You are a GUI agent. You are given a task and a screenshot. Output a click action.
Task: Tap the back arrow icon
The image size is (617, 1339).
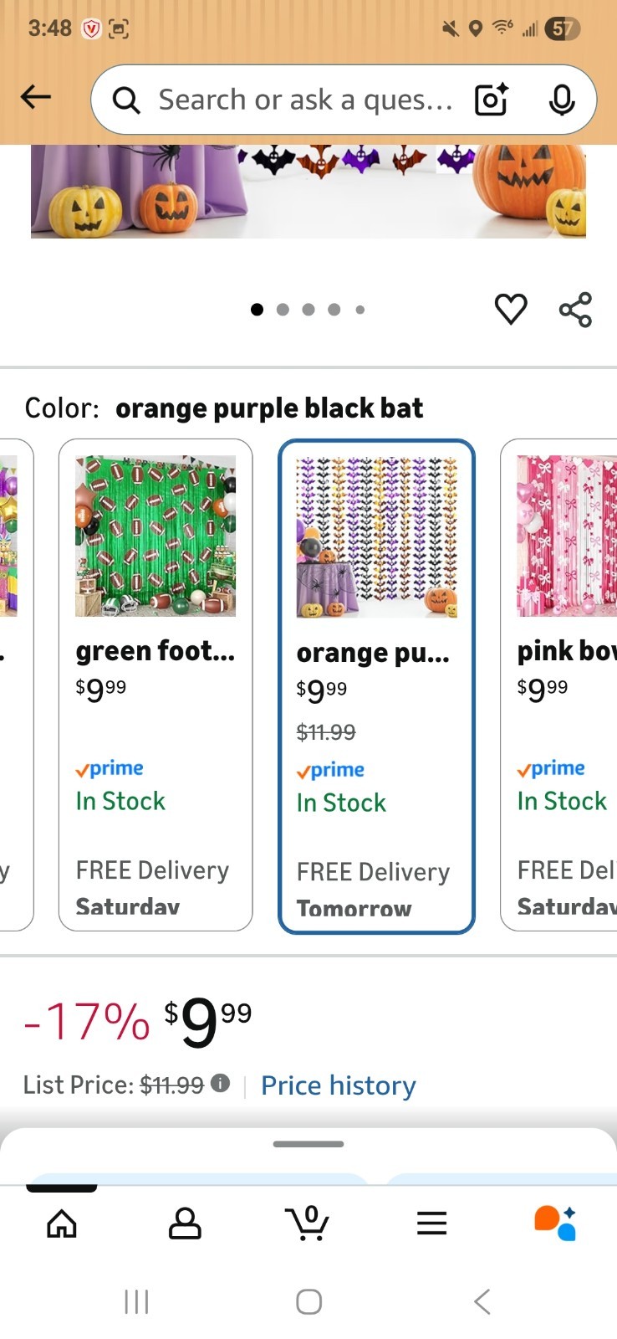click(36, 98)
